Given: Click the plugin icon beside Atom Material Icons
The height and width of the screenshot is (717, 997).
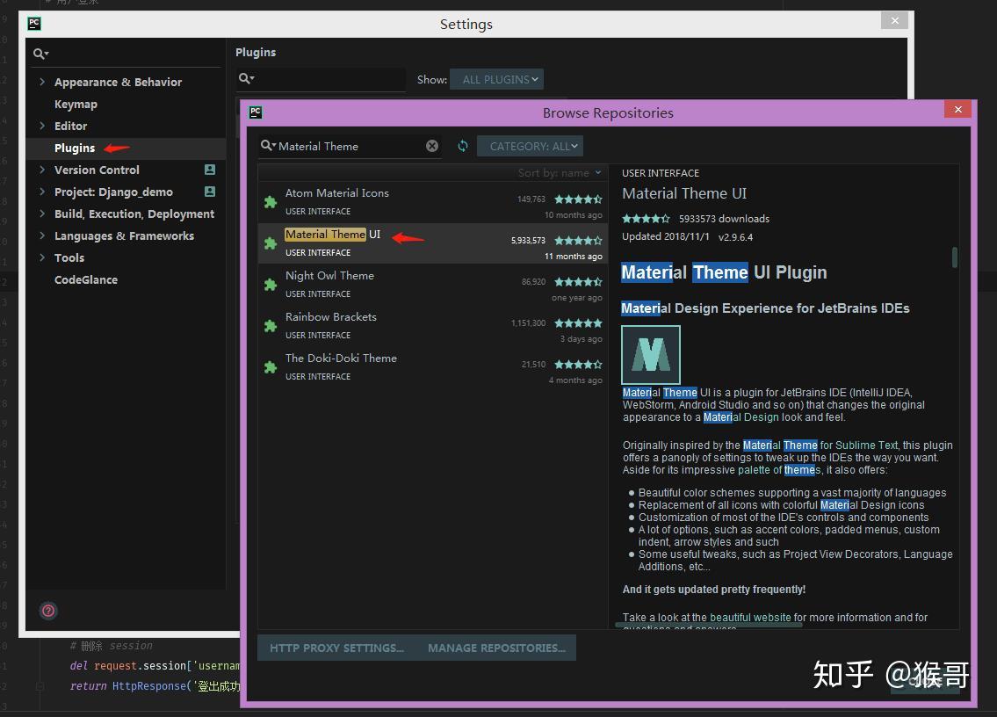Looking at the screenshot, I should (x=270, y=200).
